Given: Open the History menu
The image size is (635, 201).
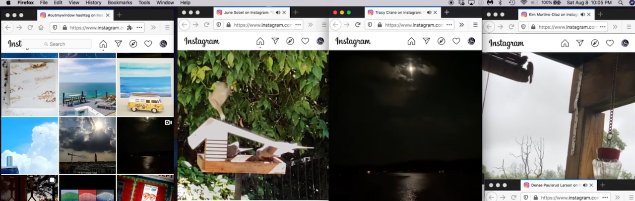Looking at the screenshot, I should [x=93, y=3].
